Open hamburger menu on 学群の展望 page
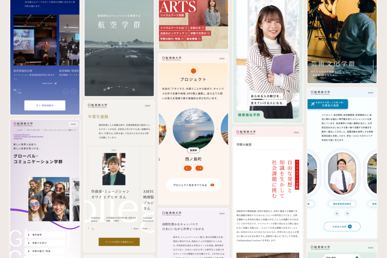Image resolution: width=387 pixels, height=258 pixels. (296, 133)
